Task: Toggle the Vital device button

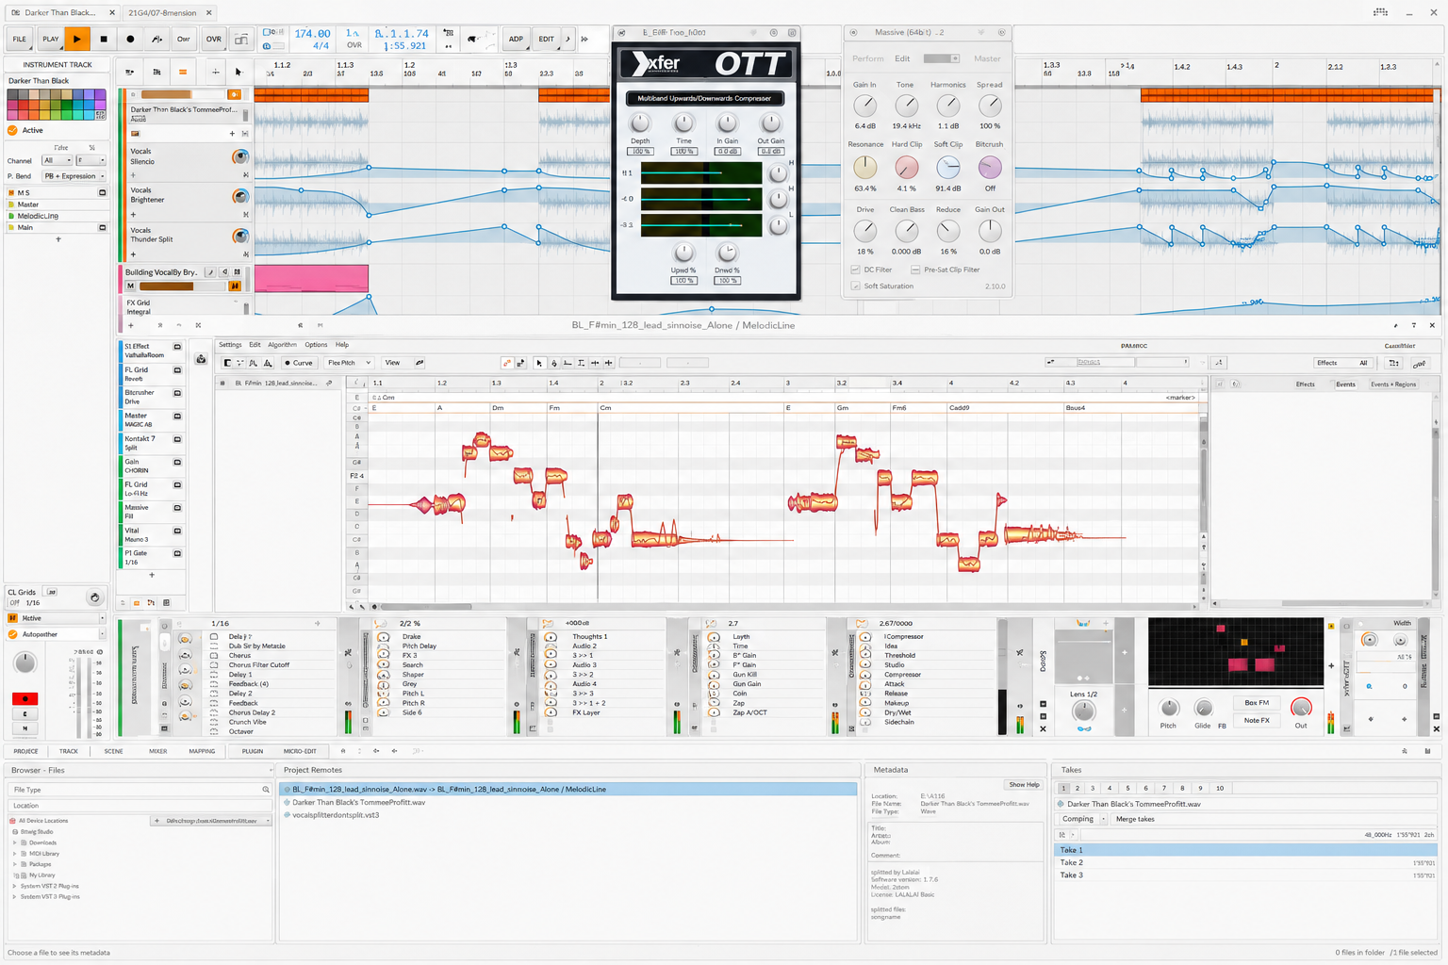Action: tap(177, 532)
